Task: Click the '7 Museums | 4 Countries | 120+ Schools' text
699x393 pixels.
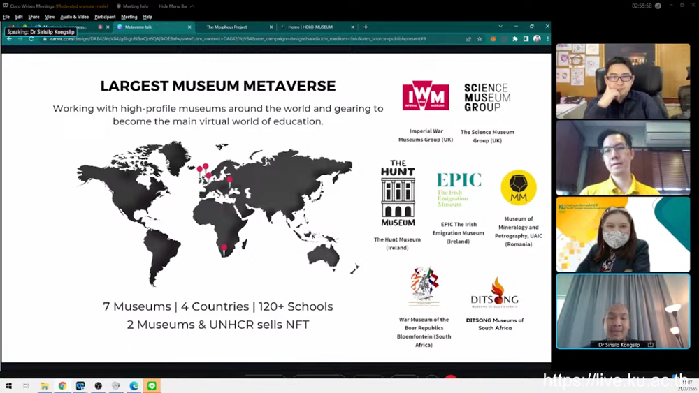Action: pyautogui.click(x=217, y=306)
